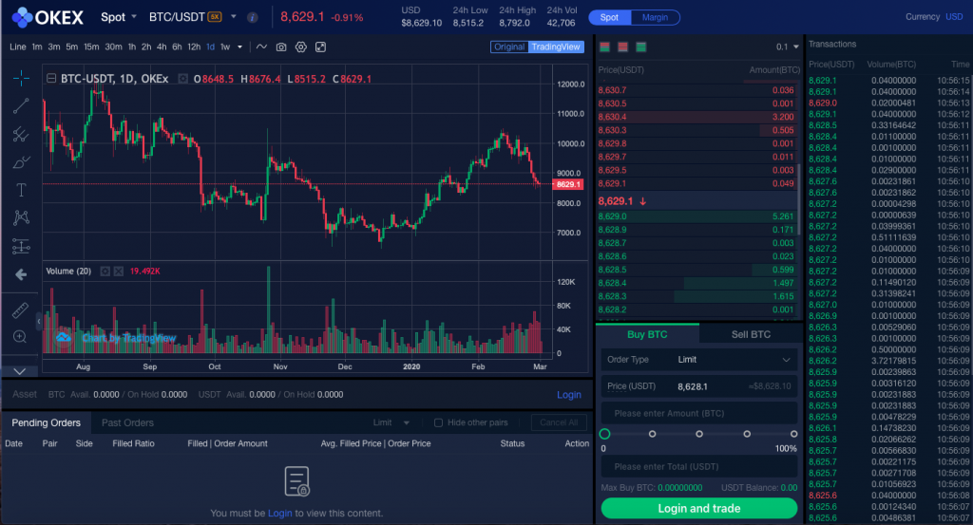Change Currency USD selector
The height and width of the screenshot is (525, 973).
pyautogui.click(x=954, y=17)
